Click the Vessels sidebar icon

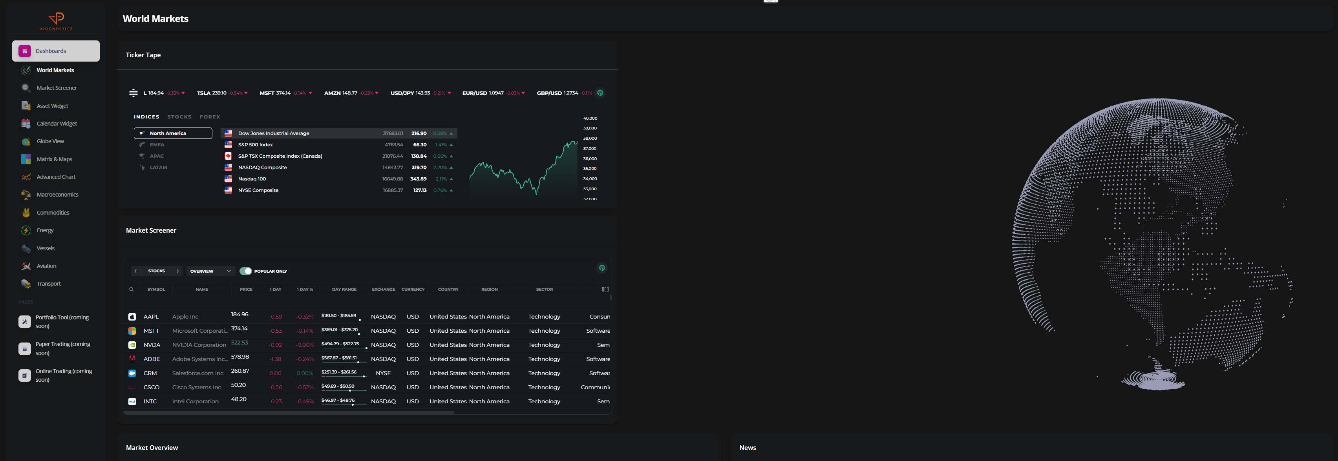coord(26,248)
